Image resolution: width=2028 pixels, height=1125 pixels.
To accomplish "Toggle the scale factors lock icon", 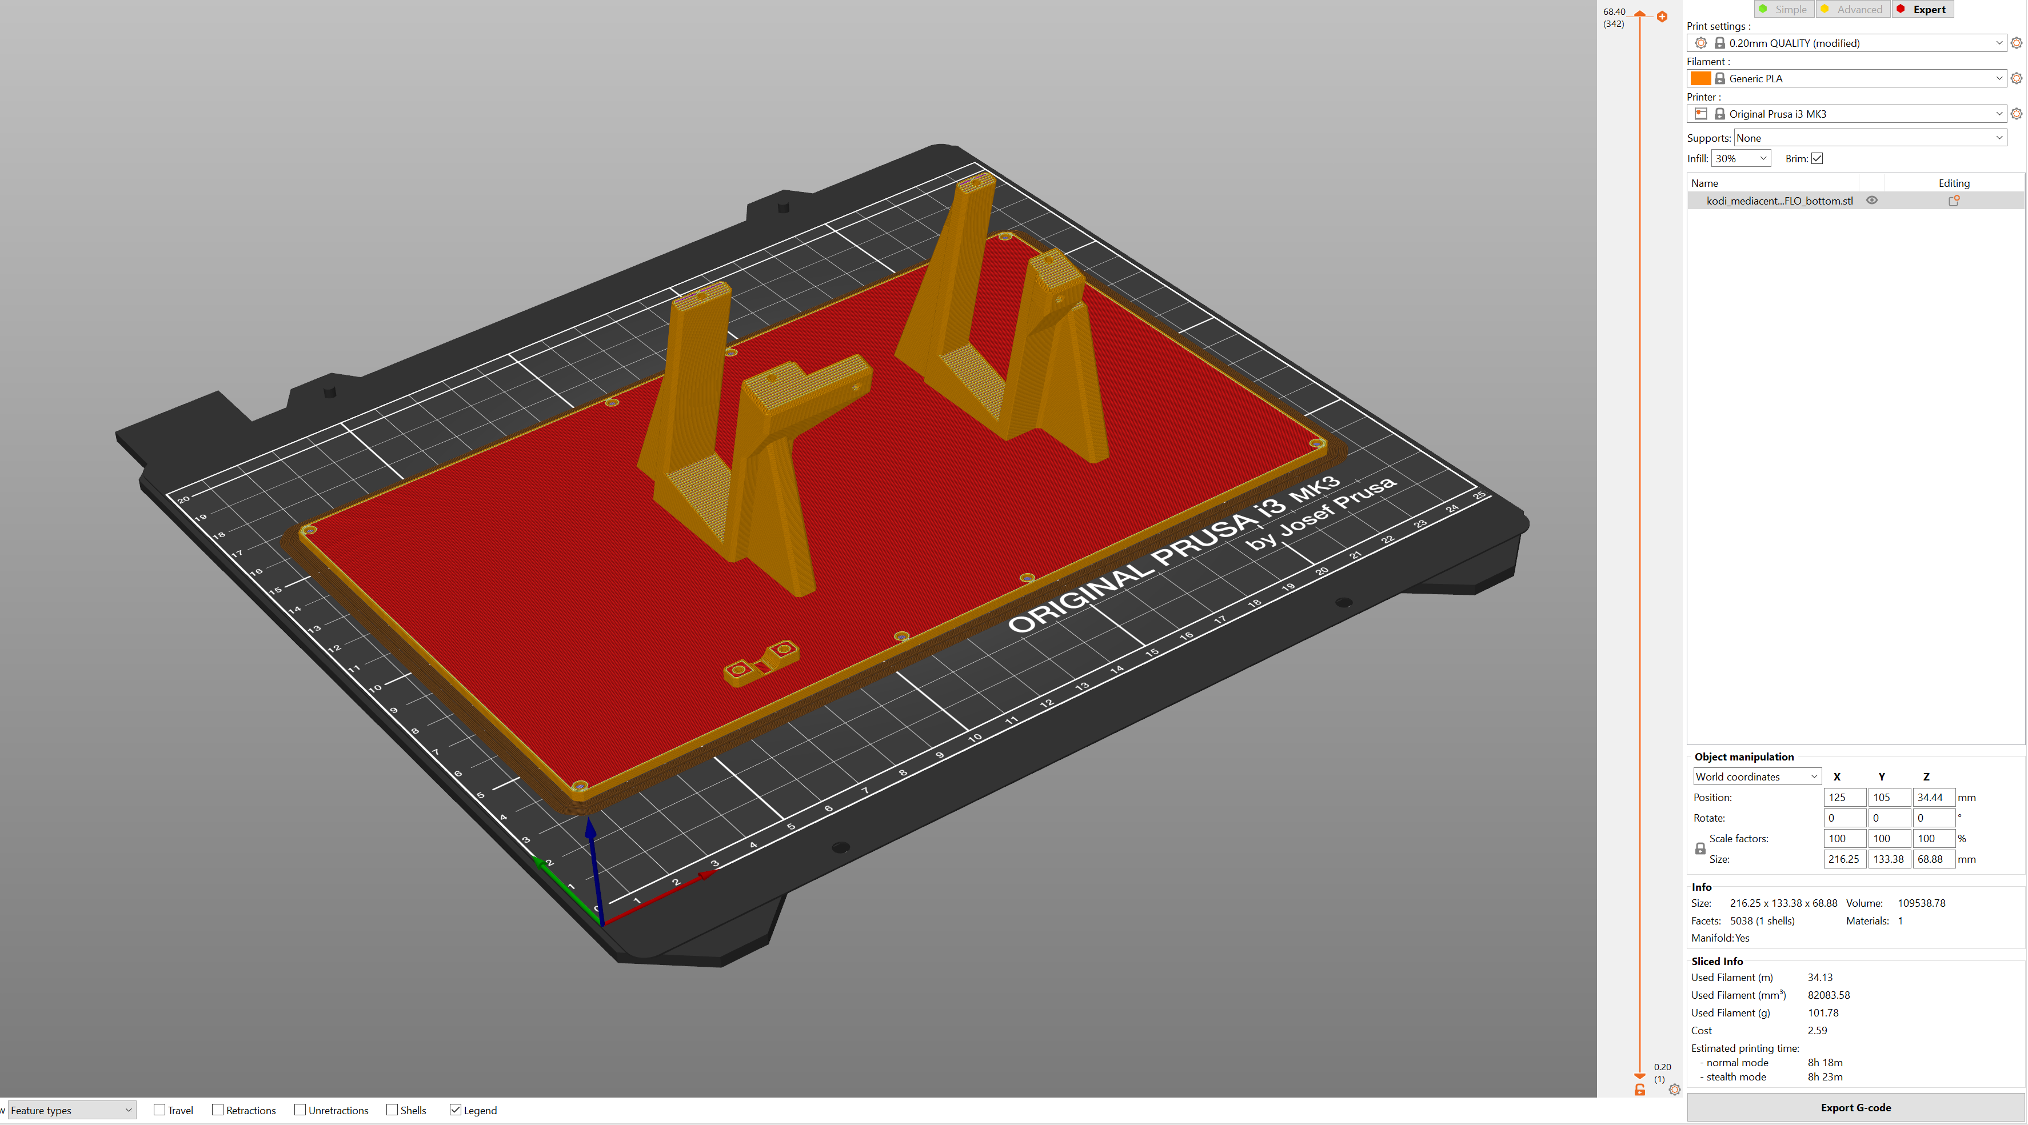I will [x=1700, y=849].
